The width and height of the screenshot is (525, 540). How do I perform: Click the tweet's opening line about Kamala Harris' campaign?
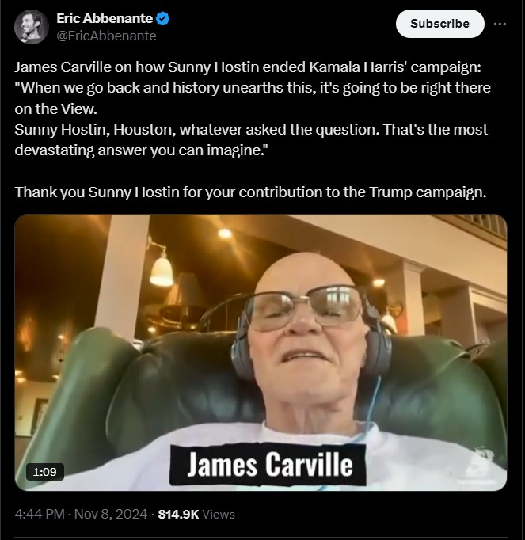[x=248, y=67]
